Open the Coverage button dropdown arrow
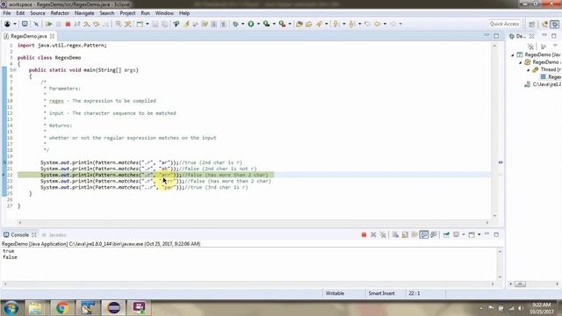The width and height of the screenshot is (562, 316). pos(274,24)
